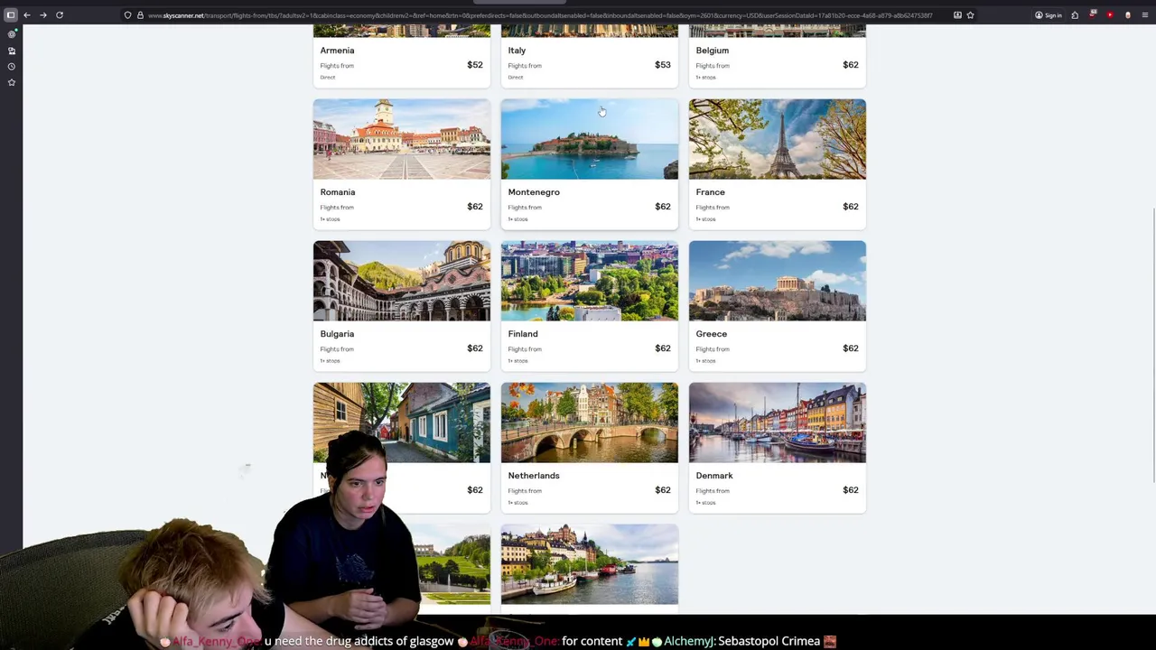The width and height of the screenshot is (1156, 650).
Task: Open red play-button extension icon
Action: coord(1110,15)
